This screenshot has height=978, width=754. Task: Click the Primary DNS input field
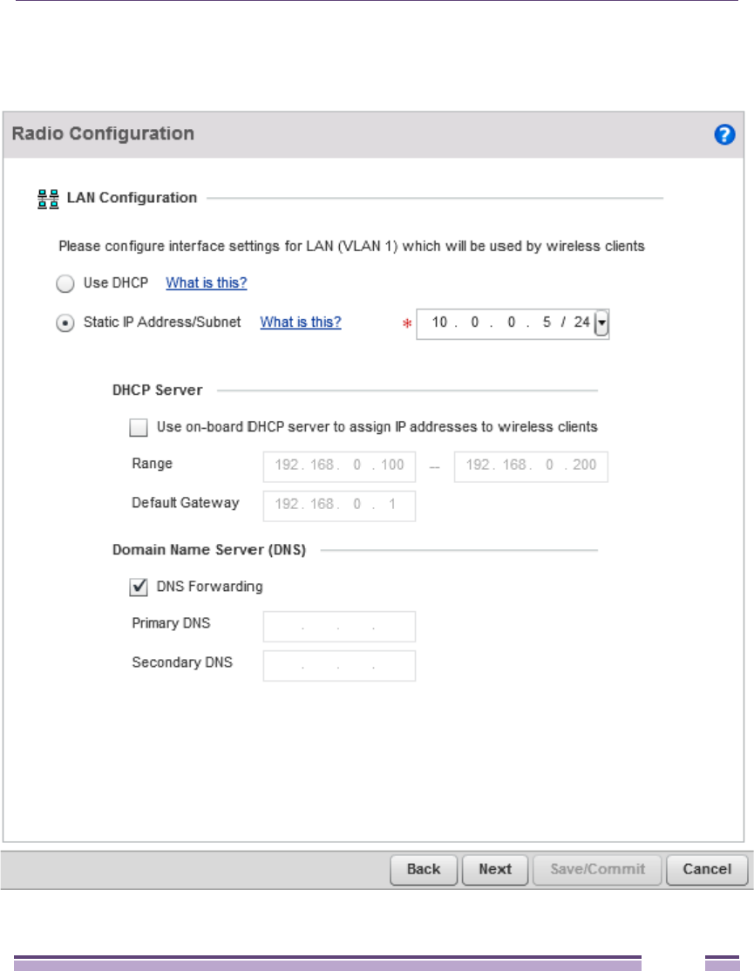(x=339, y=626)
